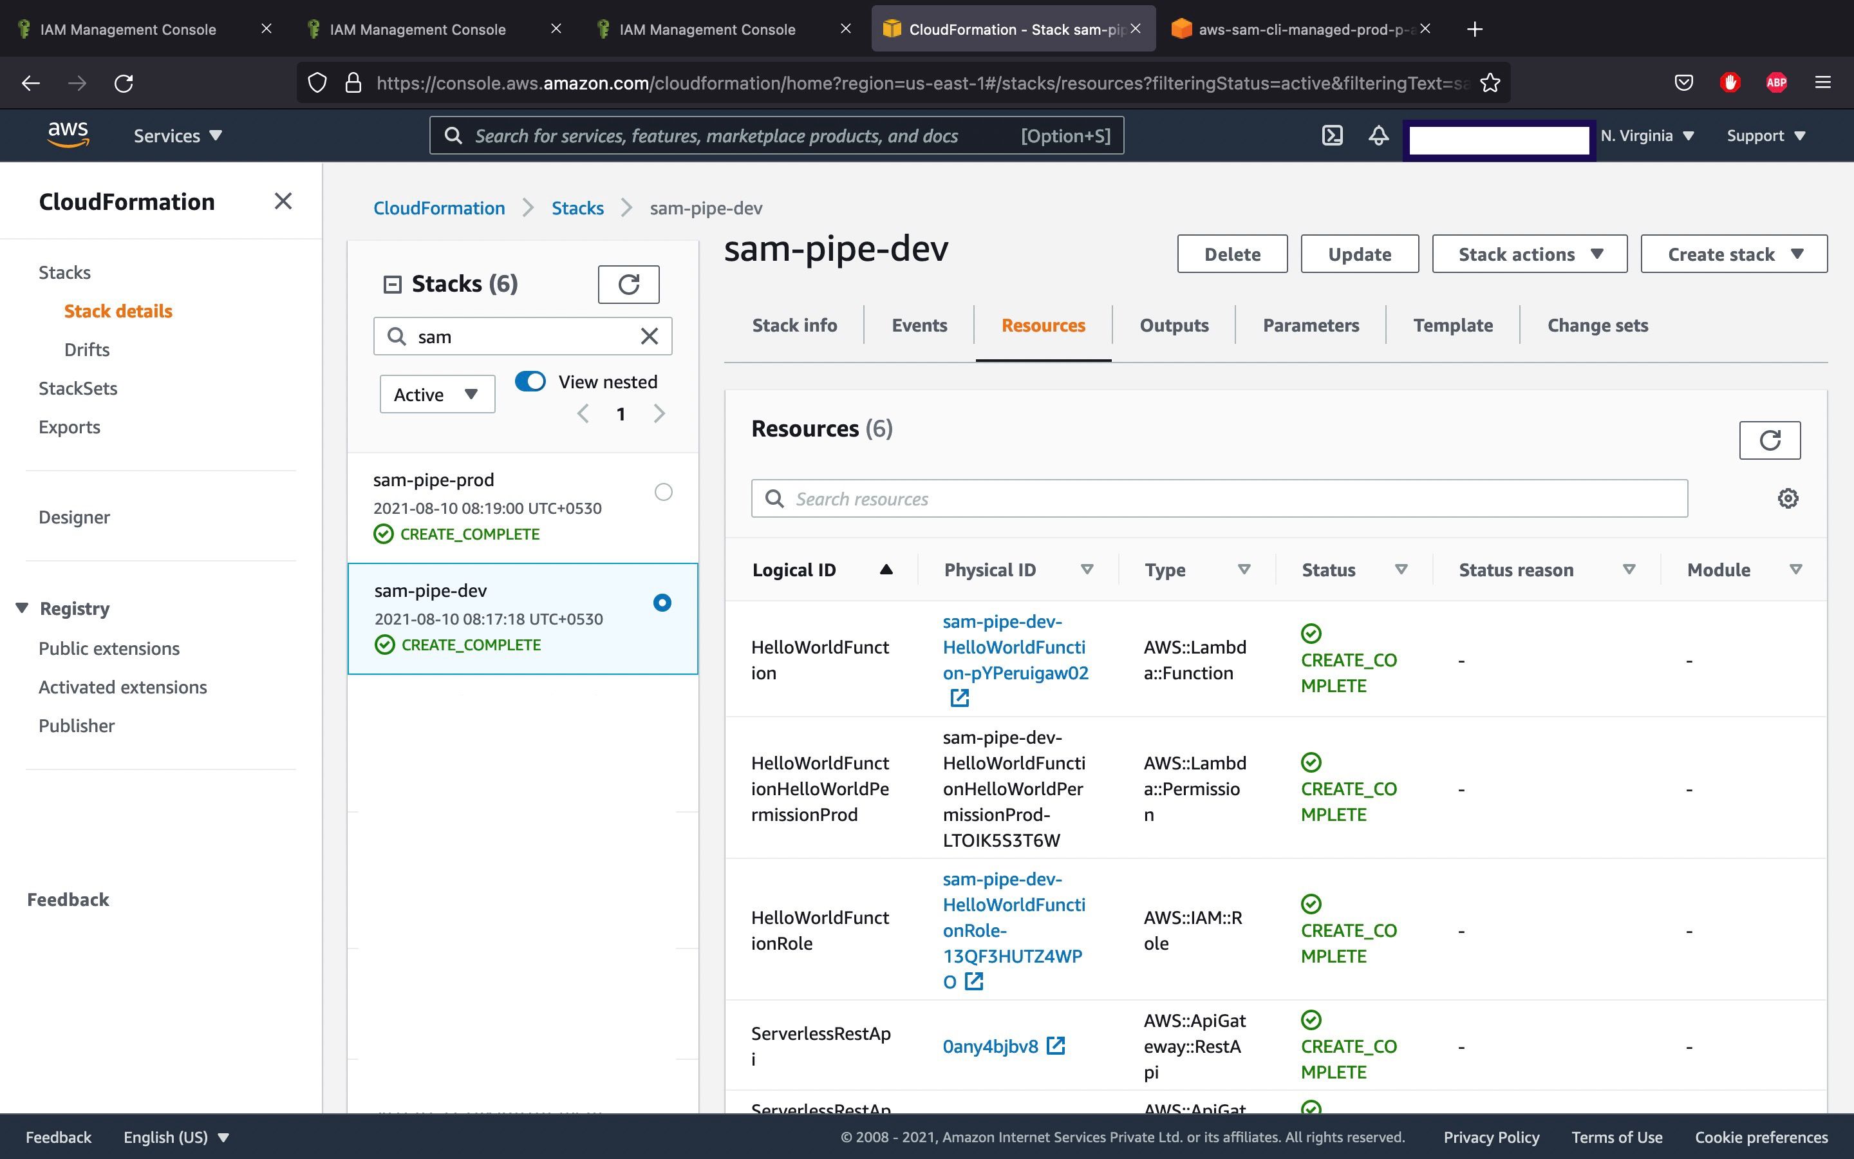The image size is (1854, 1159).
Task: Open the browser hamburger menu
Action: 1822,83
